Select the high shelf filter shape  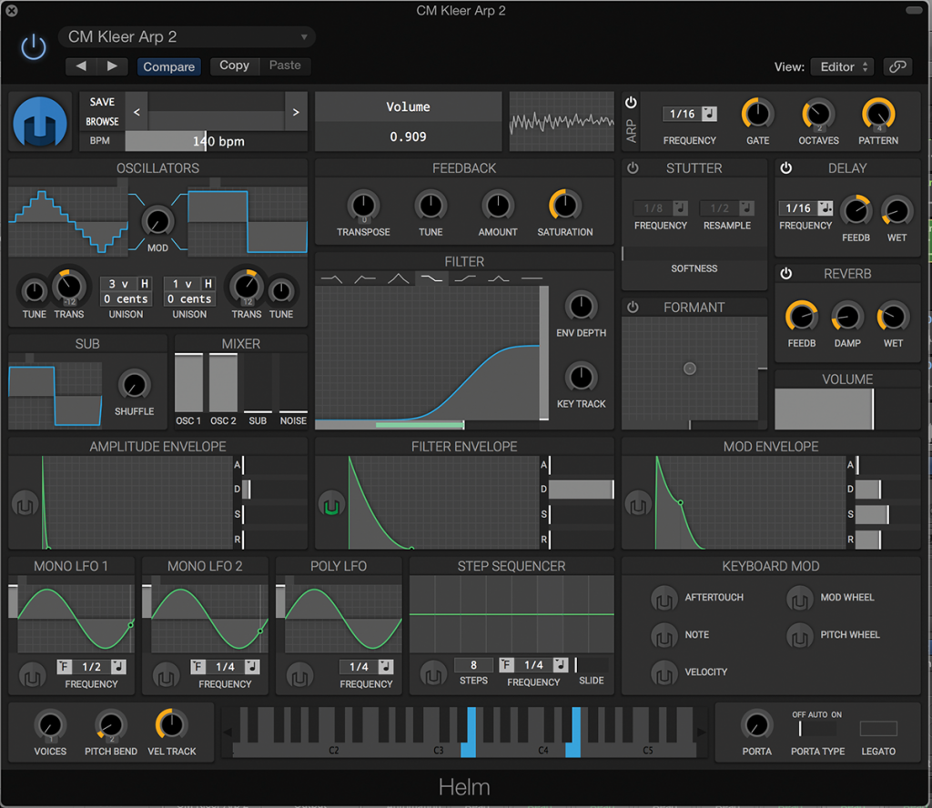point(465,278)
